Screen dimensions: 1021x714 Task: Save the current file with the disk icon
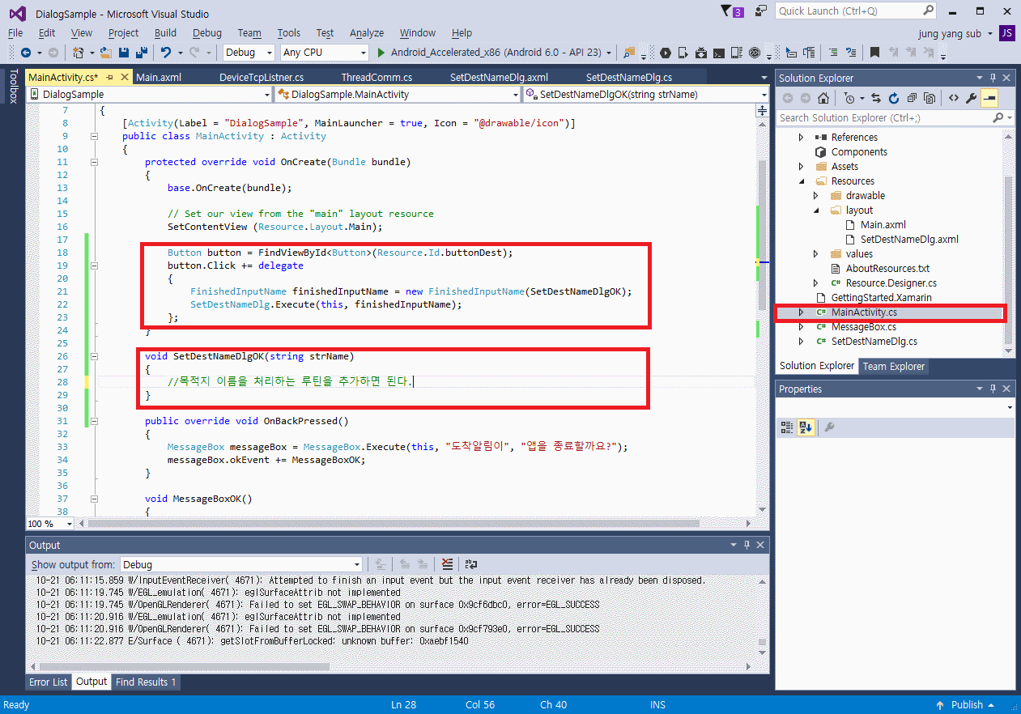[124, 53]
